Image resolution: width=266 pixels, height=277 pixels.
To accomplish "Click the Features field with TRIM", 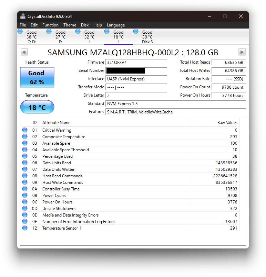I will pyautogui.click(x=175, y=112).
